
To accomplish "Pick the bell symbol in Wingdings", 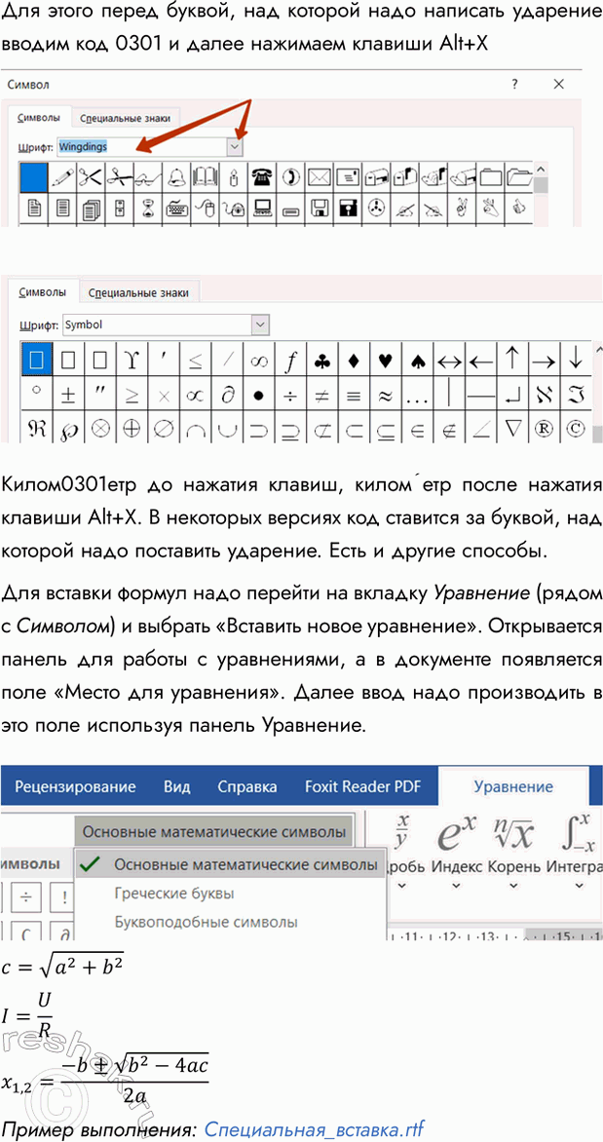I will (176, 177).
